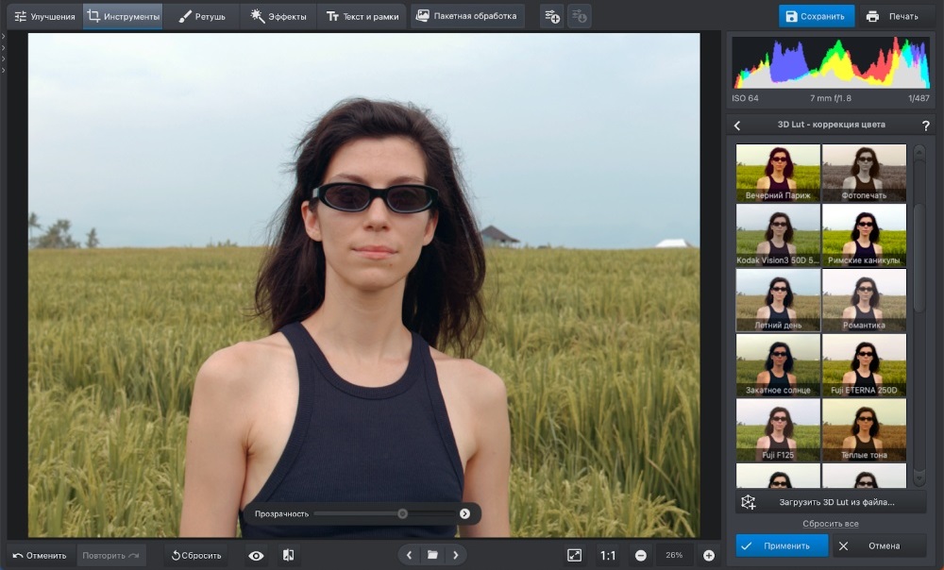This screenshot has width=944, height=570.
Task: Open the folder icon to browse photos
Action: point(432,555)
